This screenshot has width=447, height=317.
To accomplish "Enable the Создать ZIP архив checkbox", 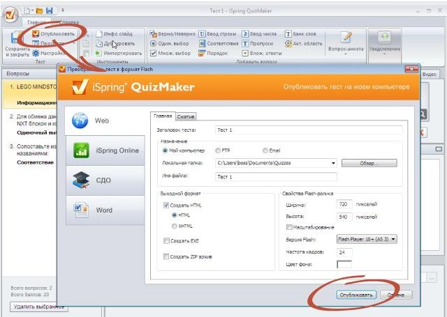I will pos(166,256).
